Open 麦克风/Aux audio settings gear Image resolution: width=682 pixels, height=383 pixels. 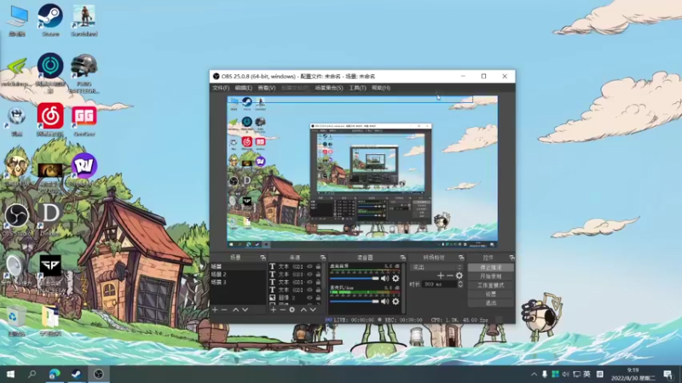click(x=396, y=301)
